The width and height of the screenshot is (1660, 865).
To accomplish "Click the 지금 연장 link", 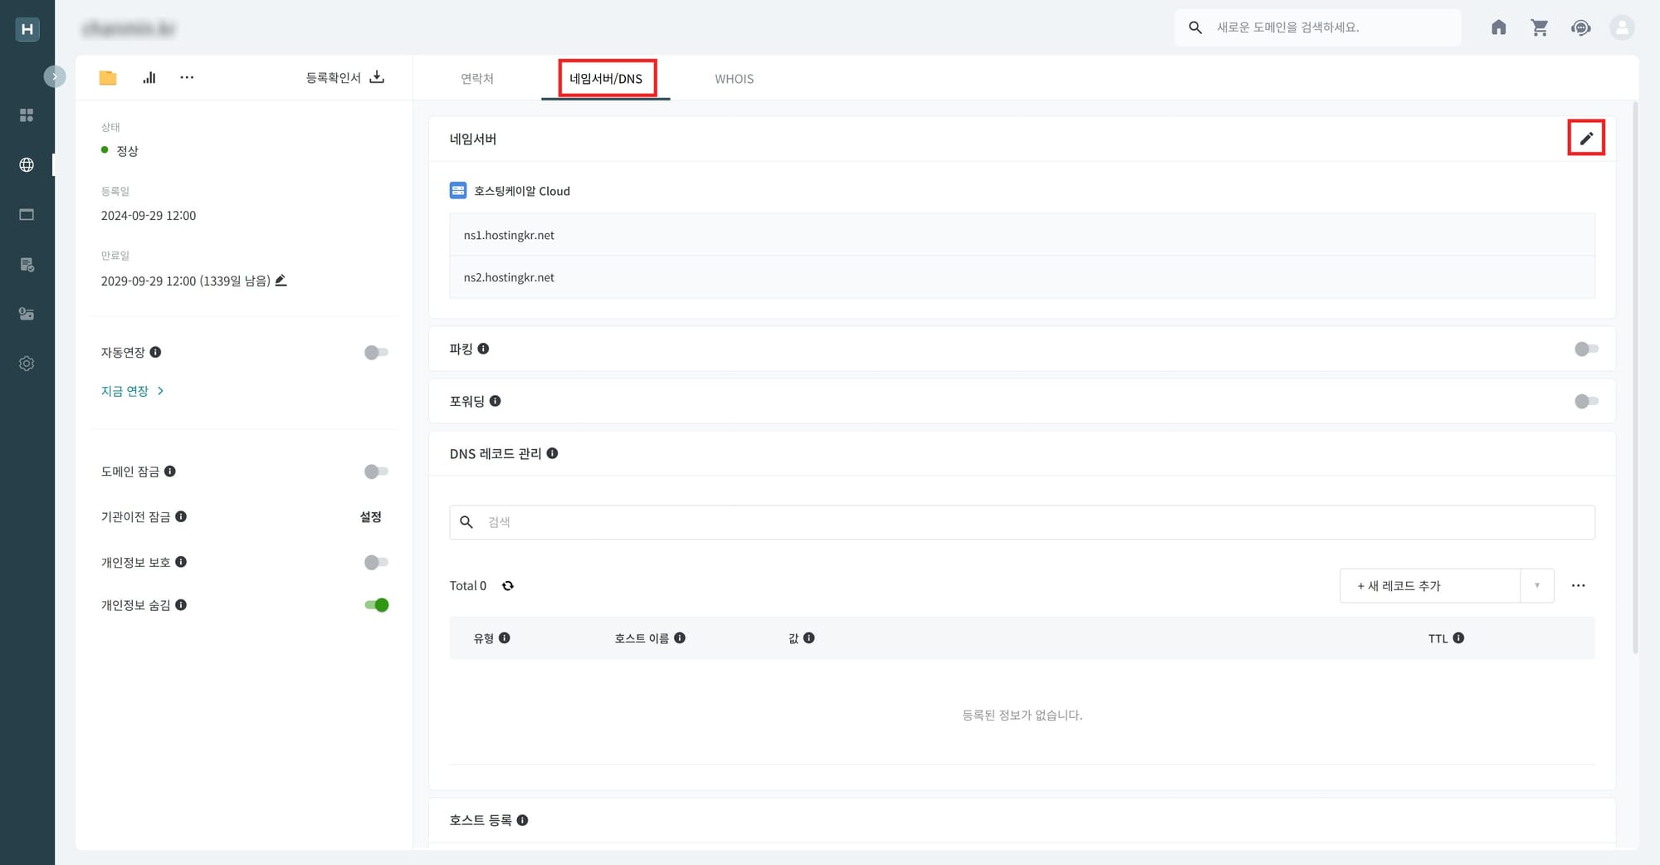I will (125, 390).
